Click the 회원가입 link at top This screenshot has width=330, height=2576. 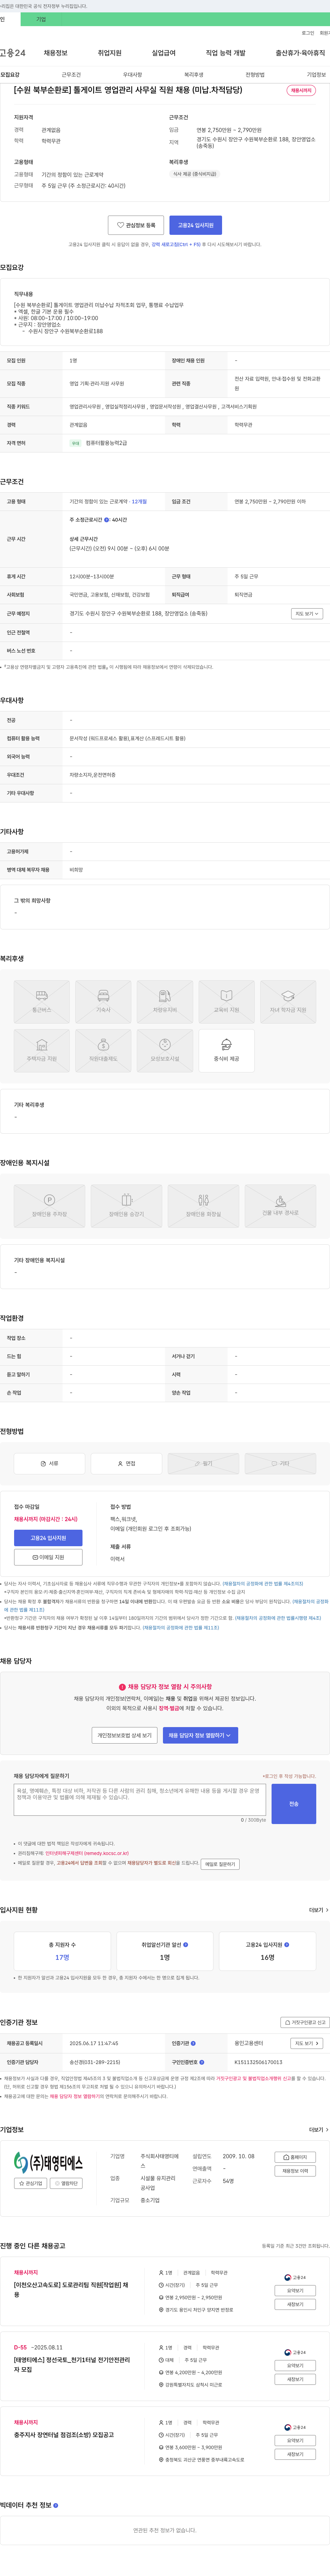tap(325, 33)
